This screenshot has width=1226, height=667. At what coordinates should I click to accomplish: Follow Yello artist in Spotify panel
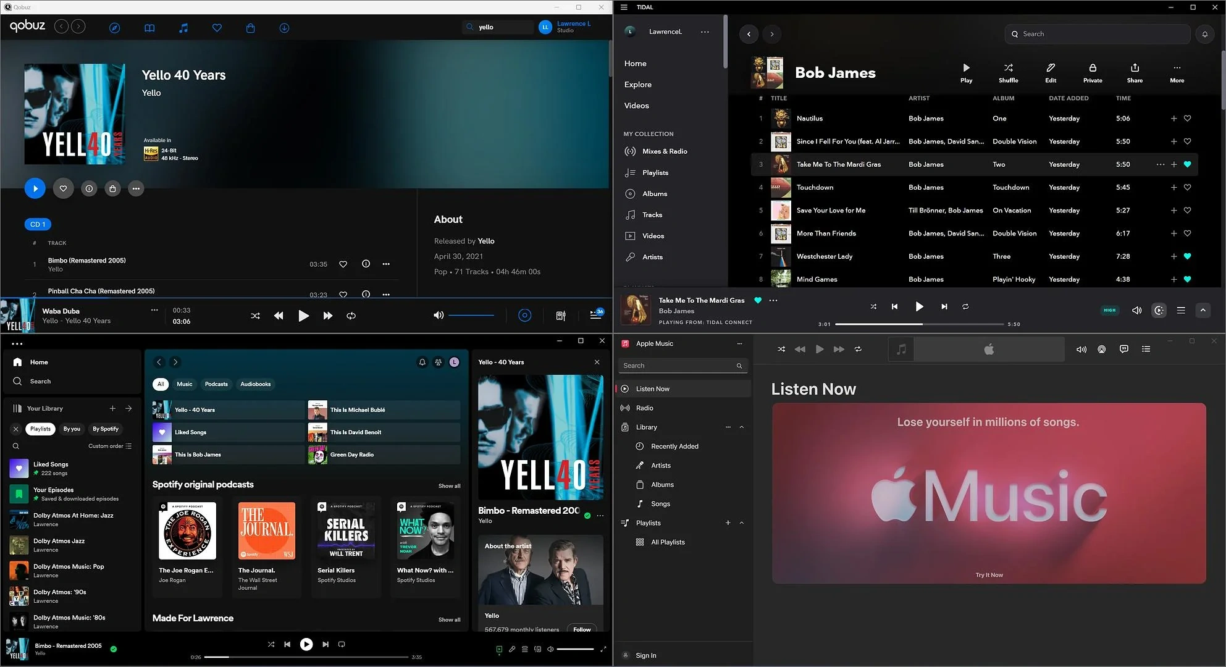pos(581,629)
